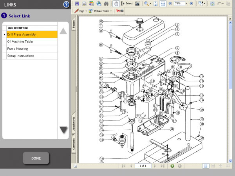Click the zoom out minus button
235x176 pixels.
(170, 4)
